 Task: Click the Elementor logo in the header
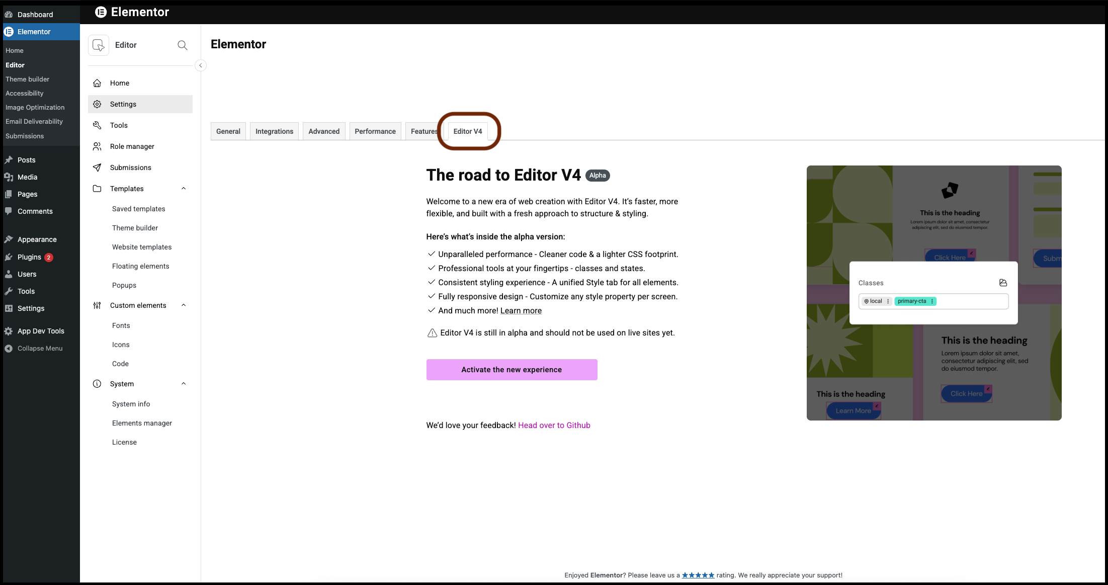(101, 12)
